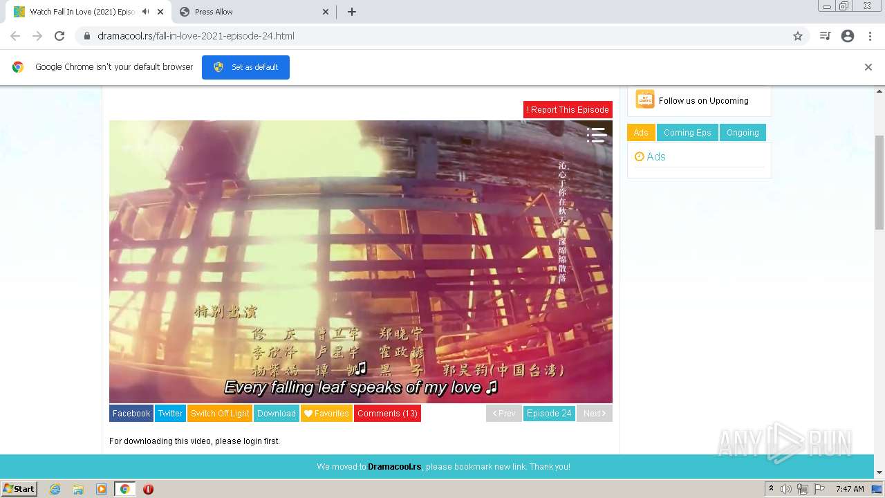Select Episode 24 button
This screenshot has width=885, height=498.
coord(549,413)
